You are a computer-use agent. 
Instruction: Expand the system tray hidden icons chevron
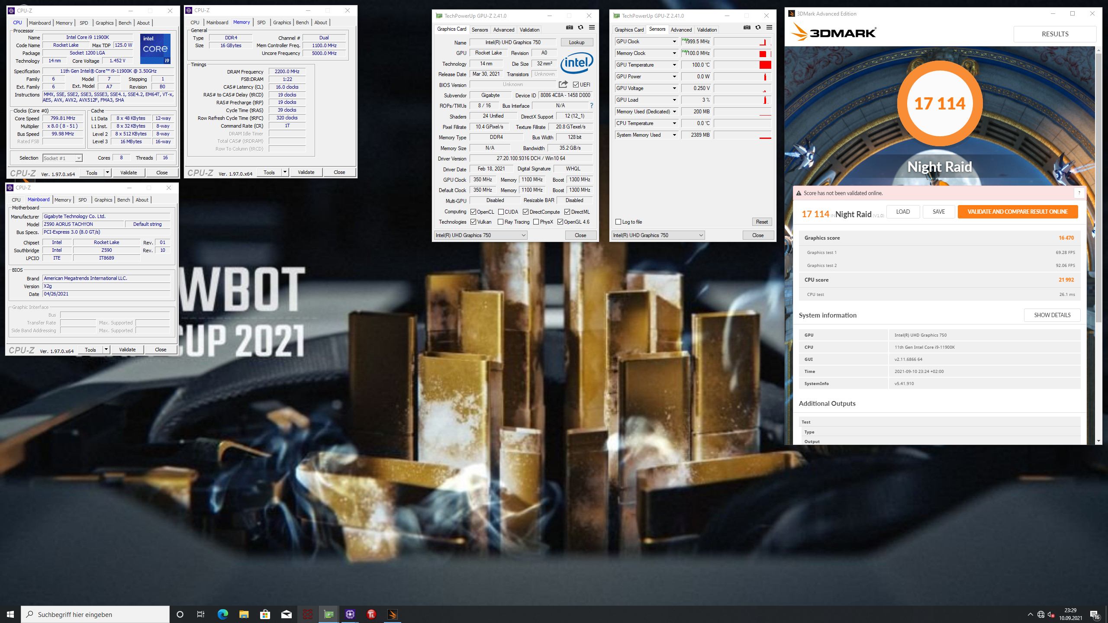pos(1030,614)
